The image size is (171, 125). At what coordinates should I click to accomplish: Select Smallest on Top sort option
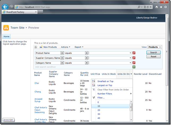[x=105, y=81]
